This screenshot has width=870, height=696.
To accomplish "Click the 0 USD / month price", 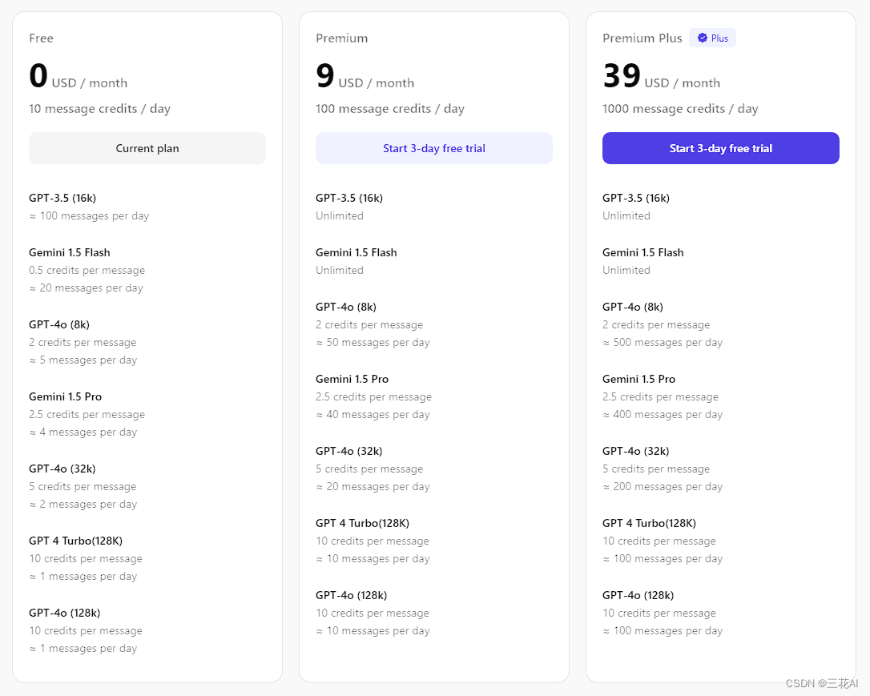I will coord(79,77).
